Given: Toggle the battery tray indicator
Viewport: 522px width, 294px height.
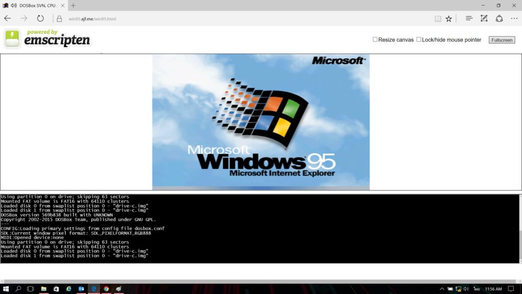Looking at the screenshot, I should [451, 289].
